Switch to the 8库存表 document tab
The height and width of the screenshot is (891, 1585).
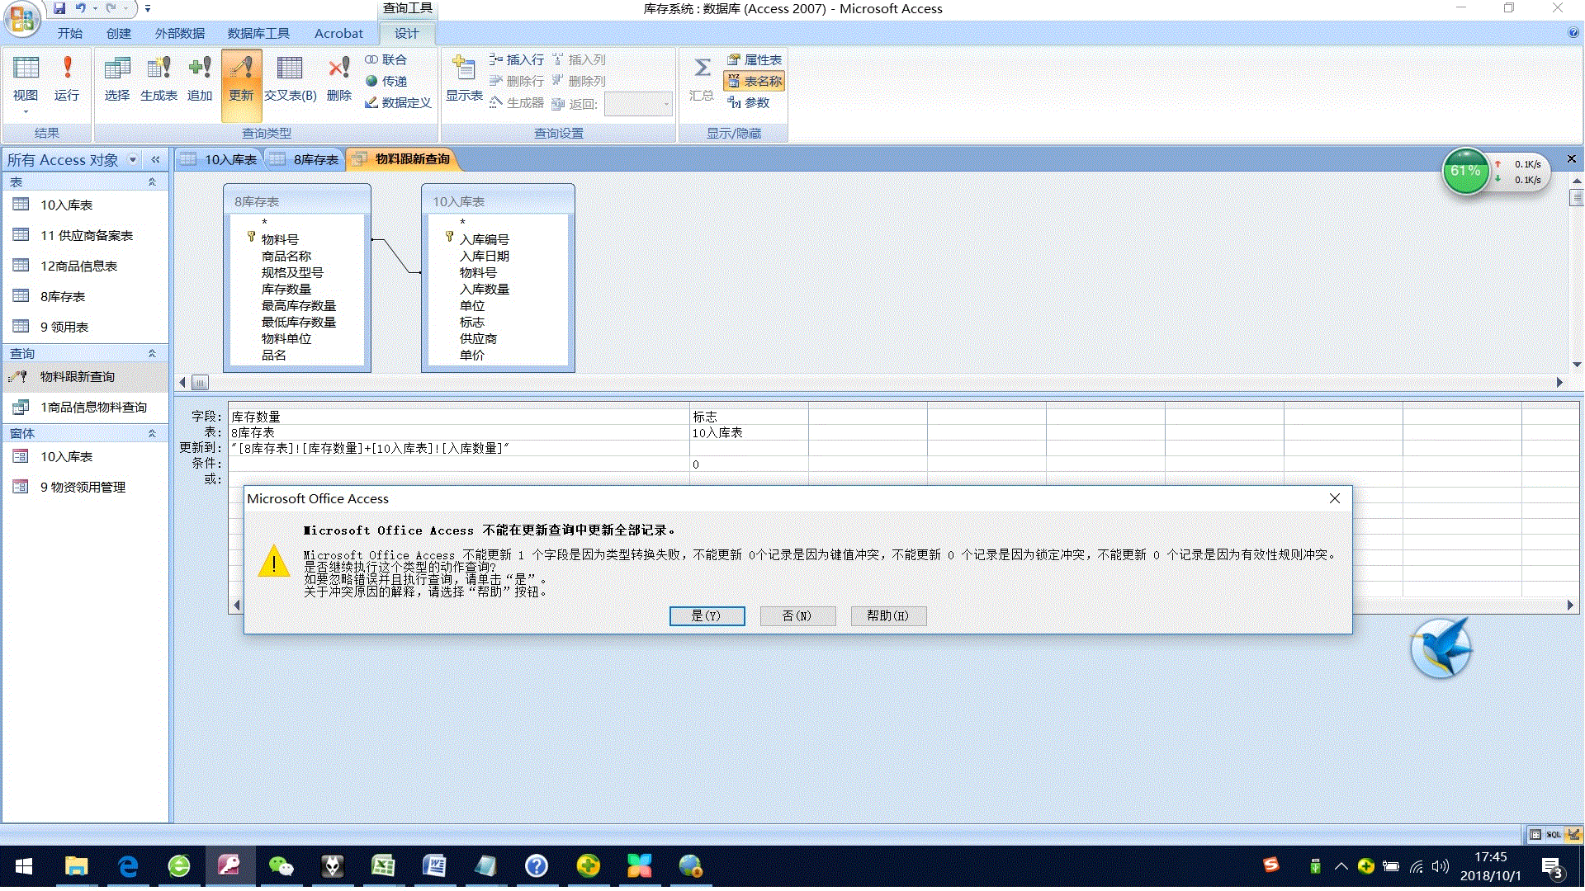305,159
